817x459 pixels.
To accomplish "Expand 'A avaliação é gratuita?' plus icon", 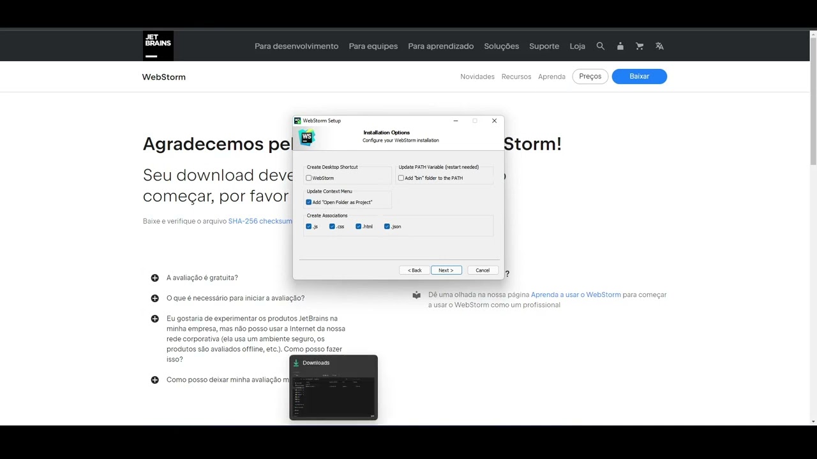I will pyautogui.click(x=154, y=278).
